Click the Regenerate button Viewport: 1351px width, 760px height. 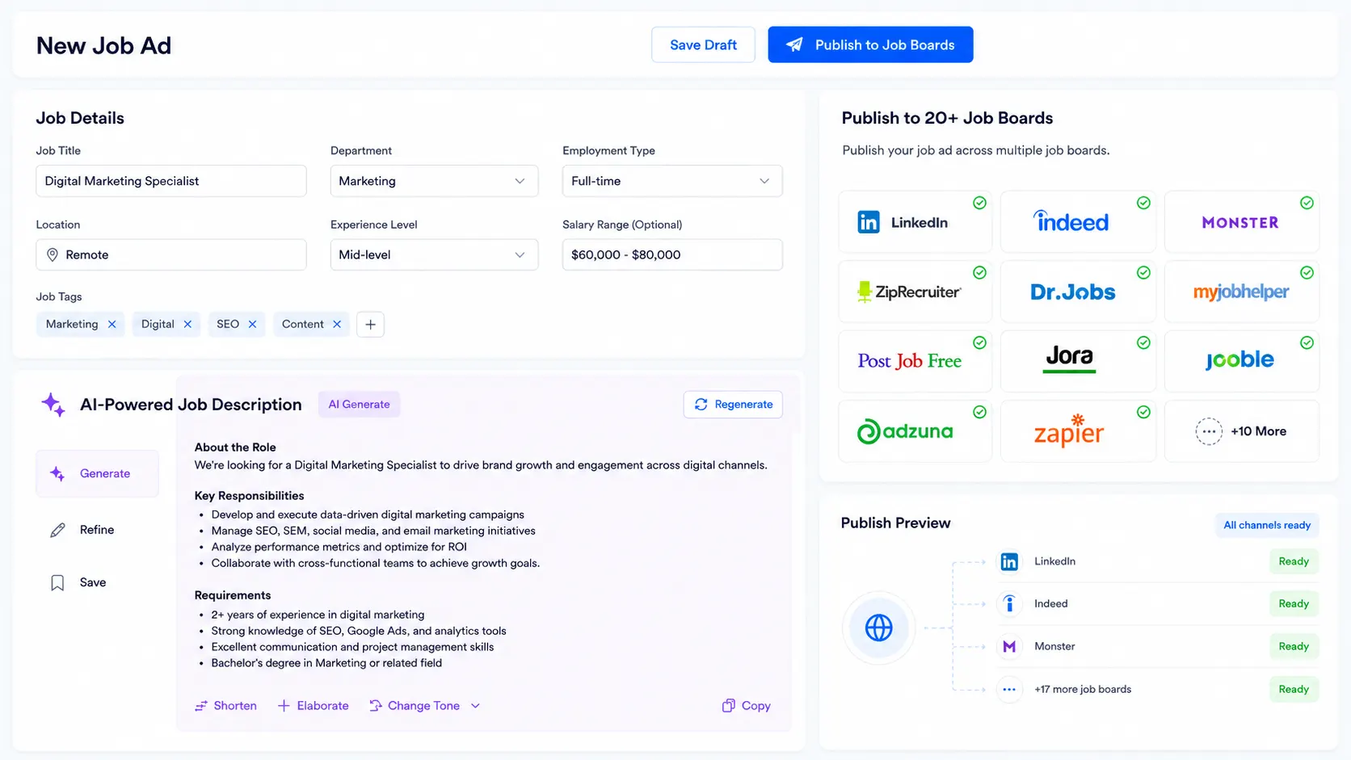point(733,404)
